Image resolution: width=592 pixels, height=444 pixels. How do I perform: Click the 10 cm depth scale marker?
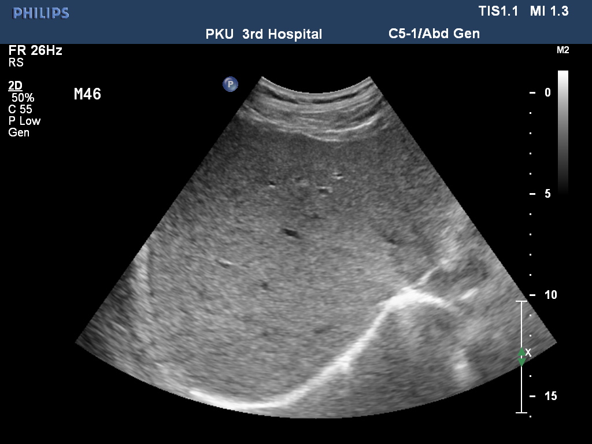point(550,295)
